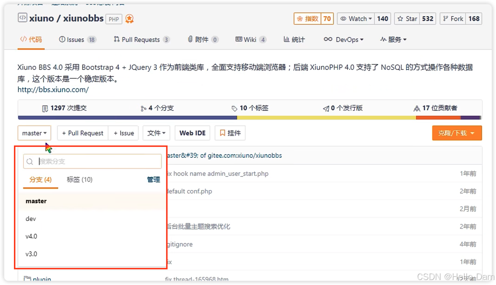496x285 pixels.
Task: Click the branch icon next to 4 个分支
Action: click(x=143, y=109)
